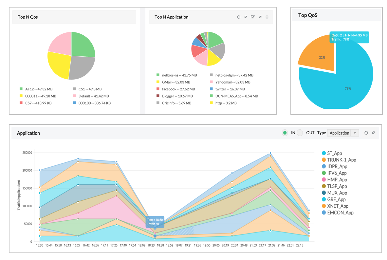
Task: Edit the Top N Application widget
Action: [x=253, y=17]
